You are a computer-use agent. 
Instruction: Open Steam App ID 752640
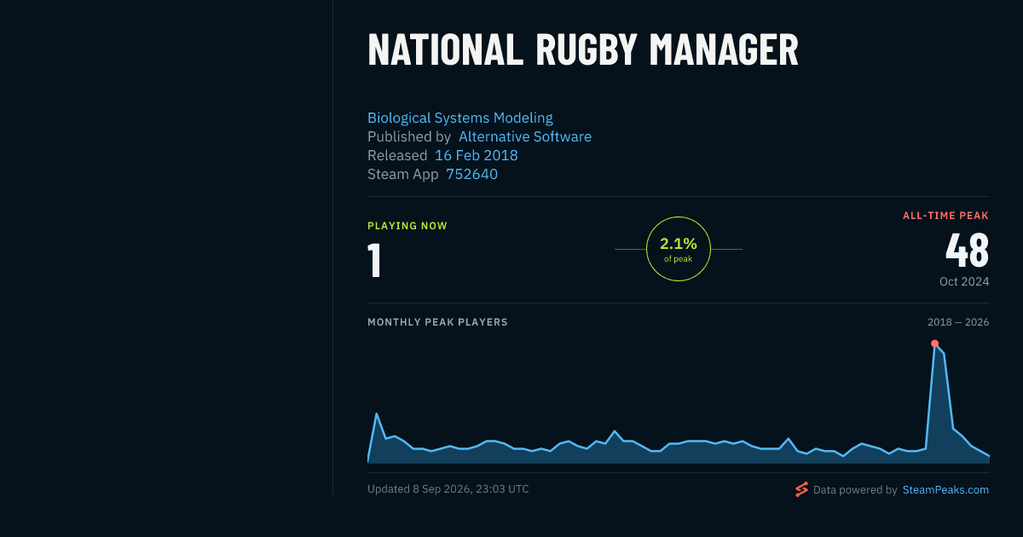tap(472, 174)
